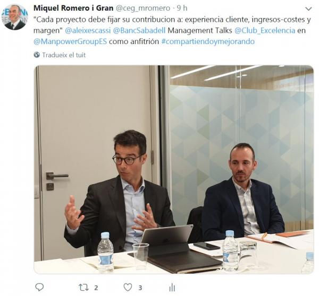Image resolution: width=319 pixels, height=296 pixels.
Task: Click the author name Miquel Romero i Gran
Action: point(73,8)
